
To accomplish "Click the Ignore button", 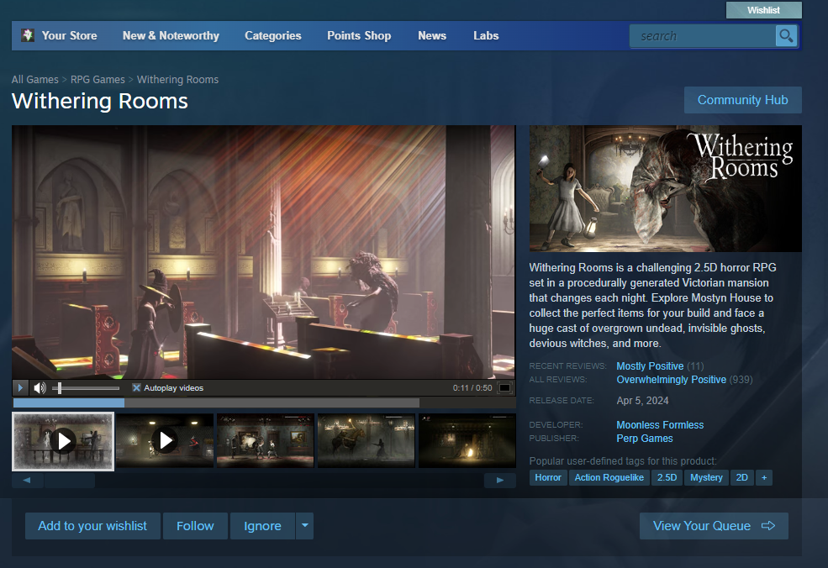I will click(262, 526).
